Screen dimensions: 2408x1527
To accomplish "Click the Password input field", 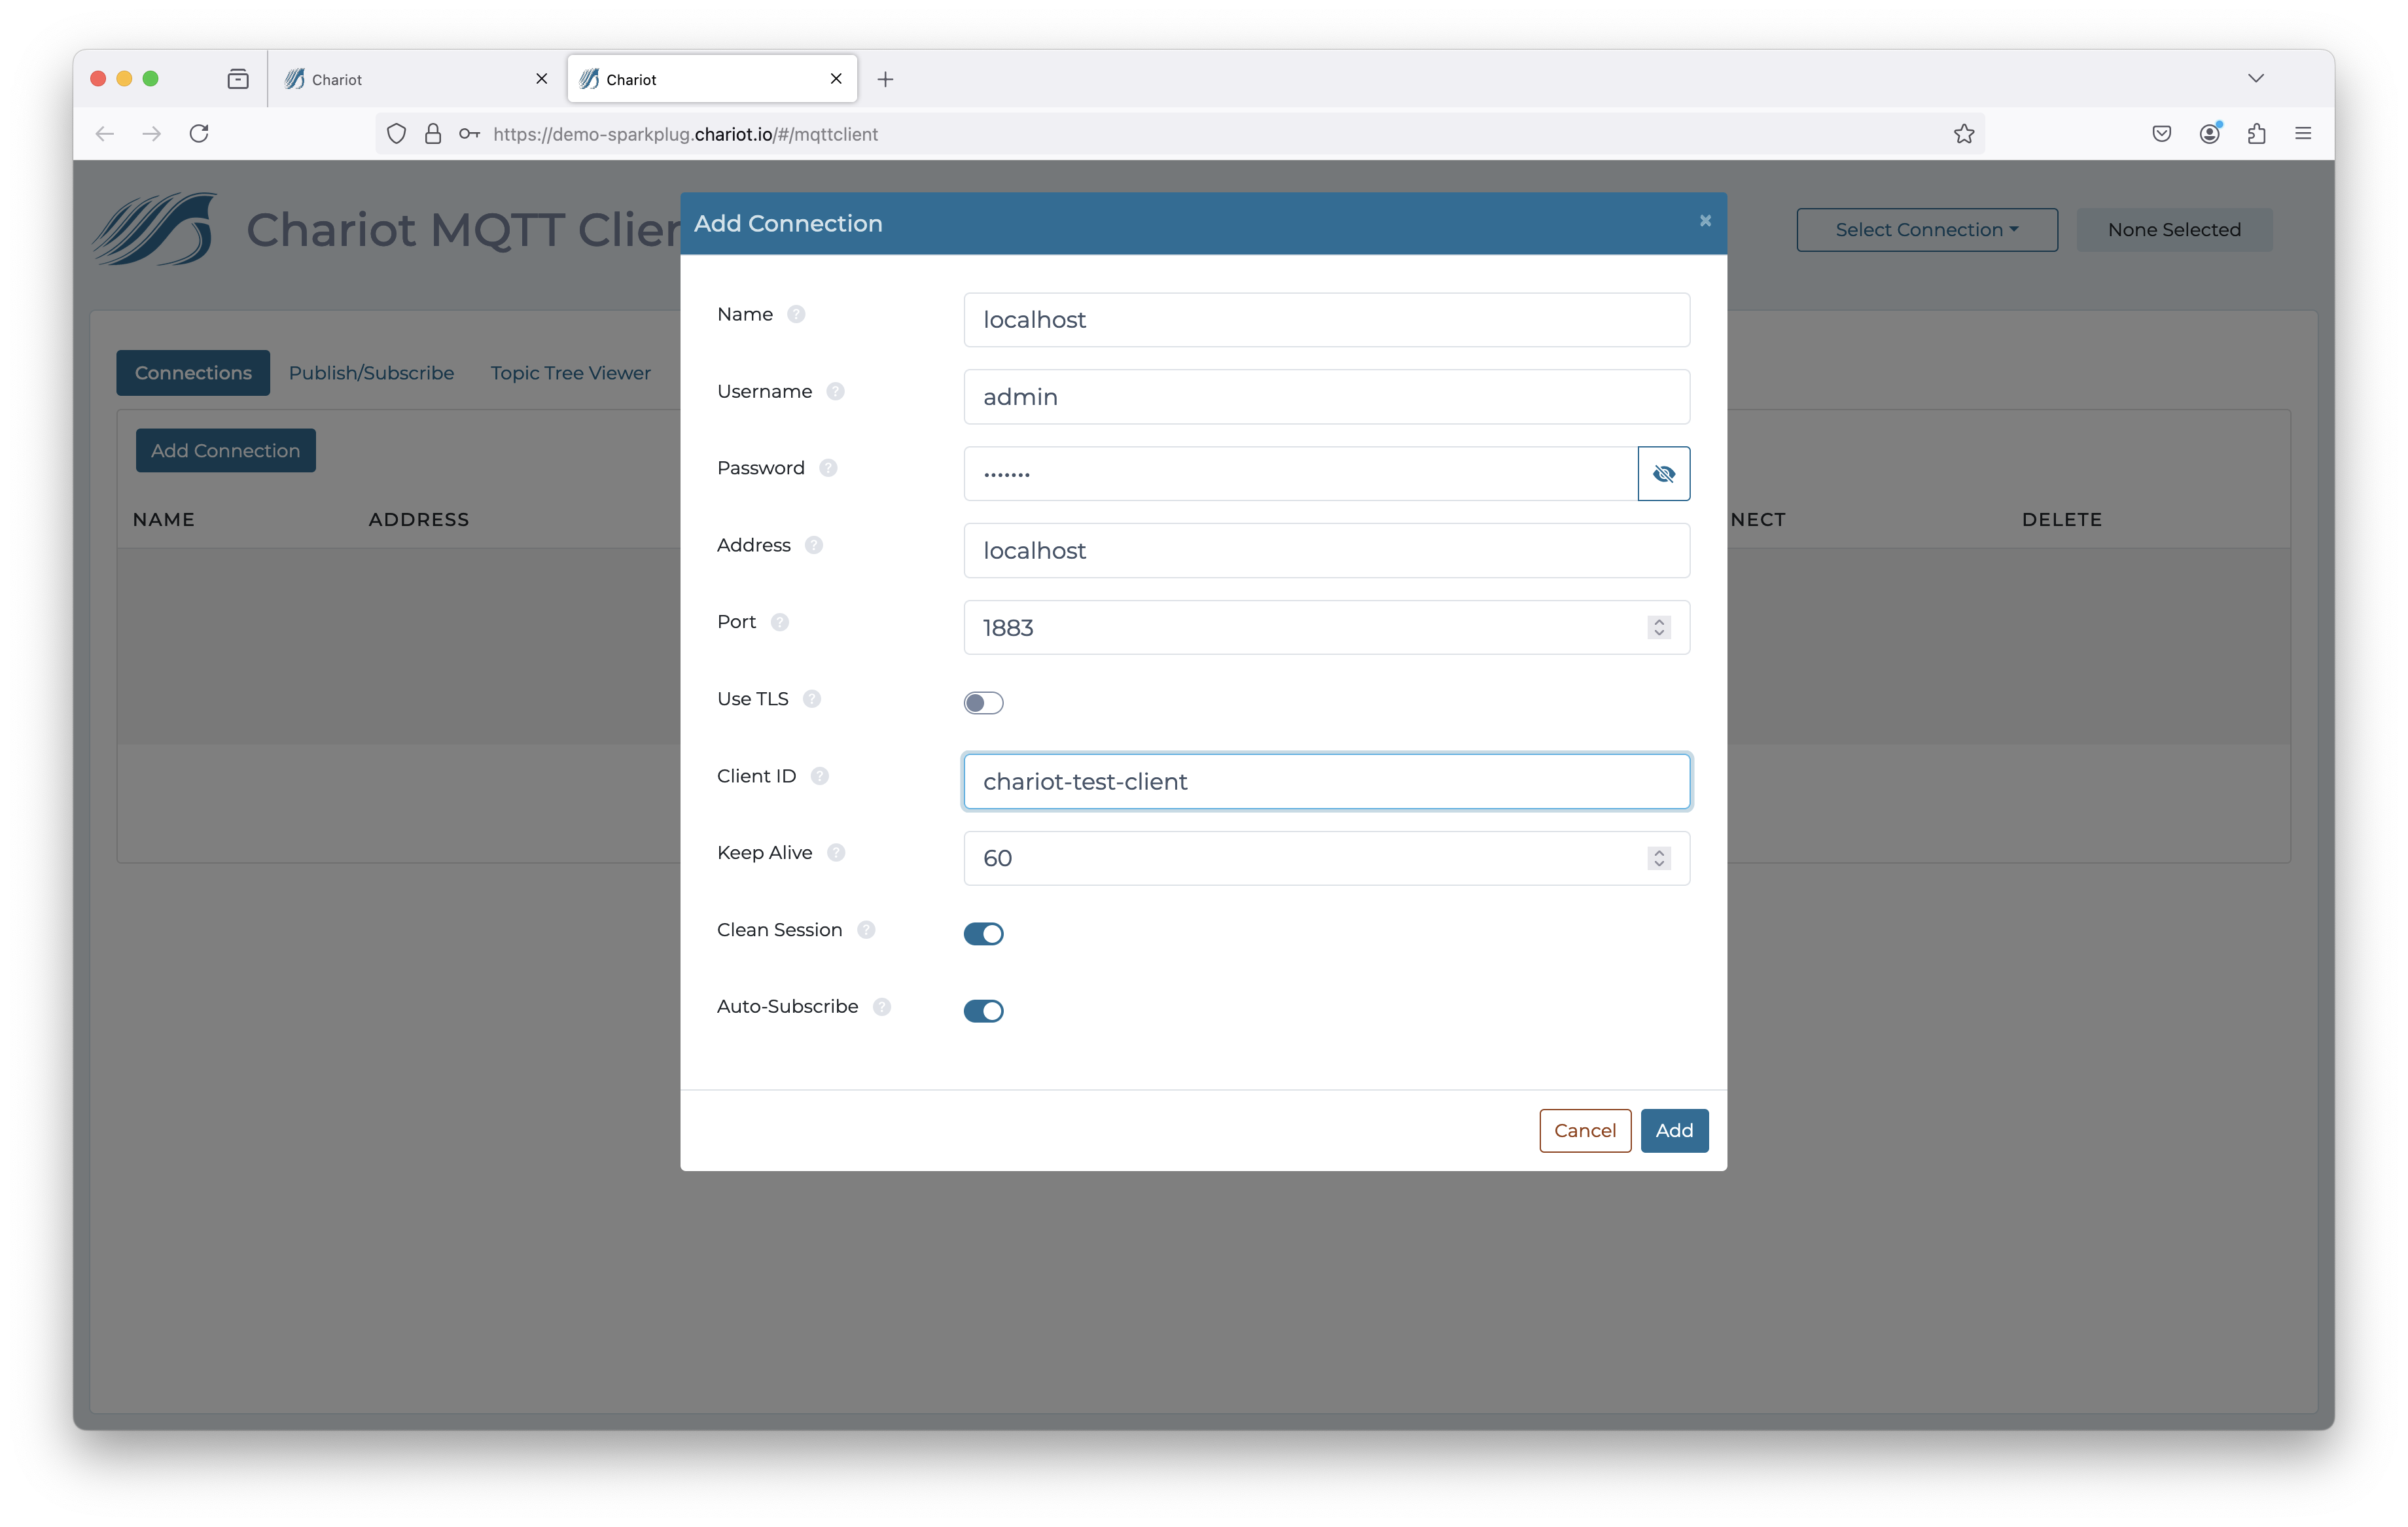I will click(x=1300, y=474).
